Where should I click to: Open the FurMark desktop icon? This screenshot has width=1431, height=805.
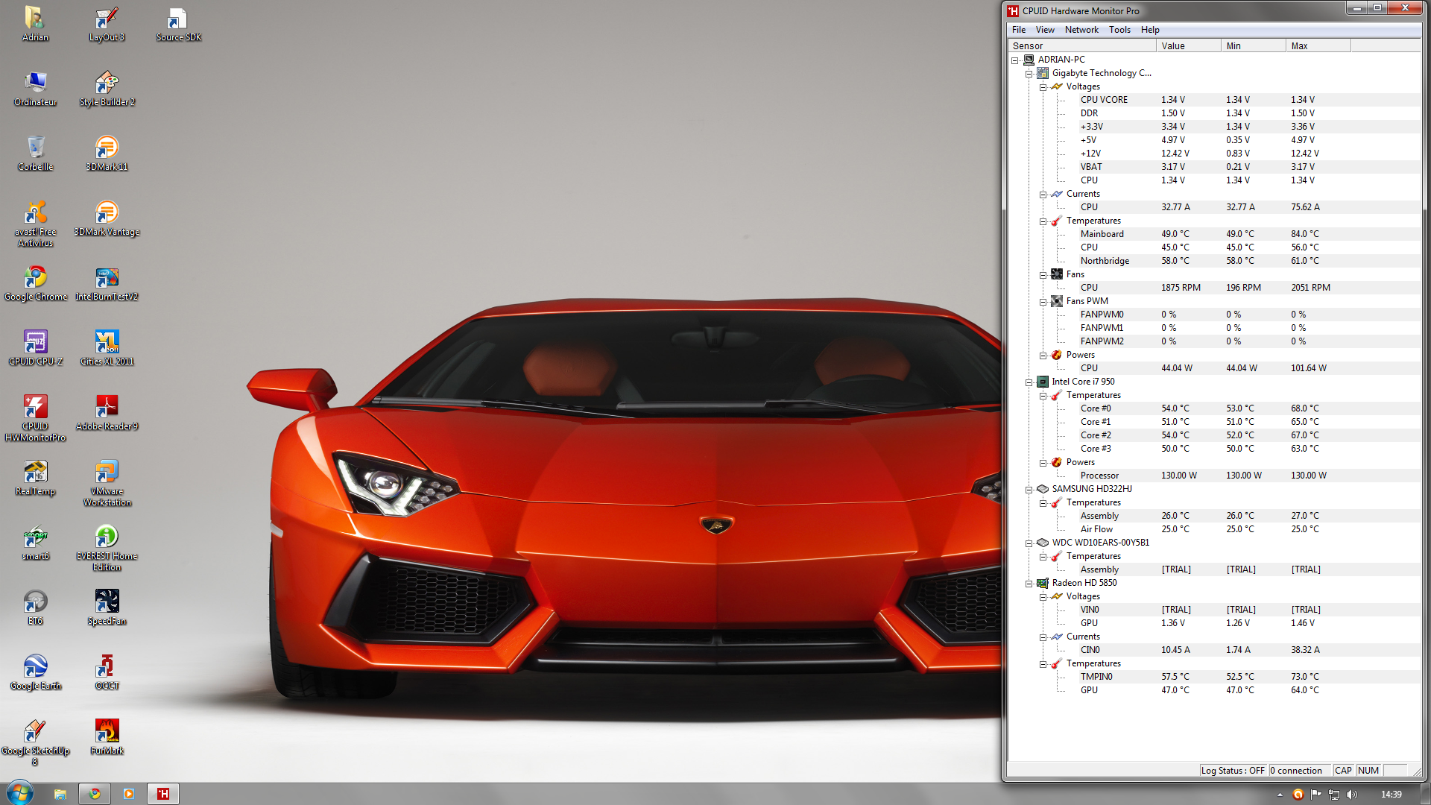click(x=107, y=731)
